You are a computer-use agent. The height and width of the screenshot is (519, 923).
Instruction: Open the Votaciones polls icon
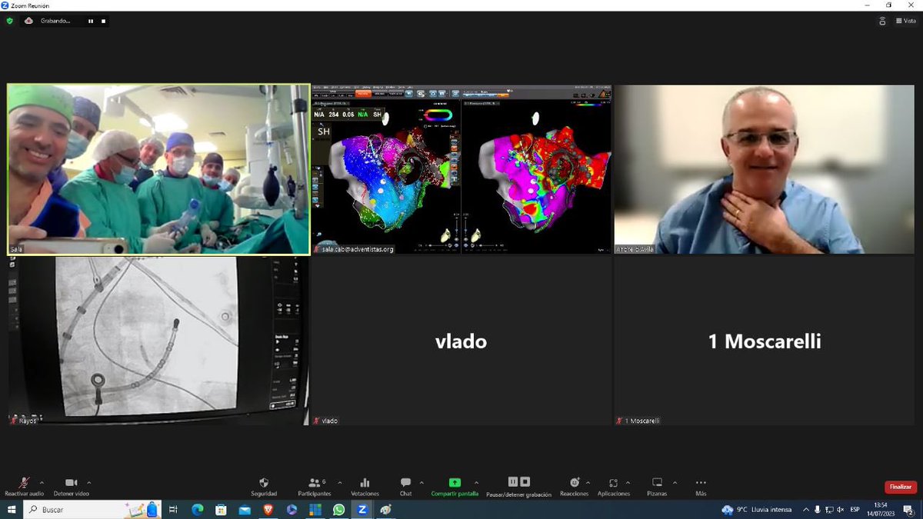point(365,483)
